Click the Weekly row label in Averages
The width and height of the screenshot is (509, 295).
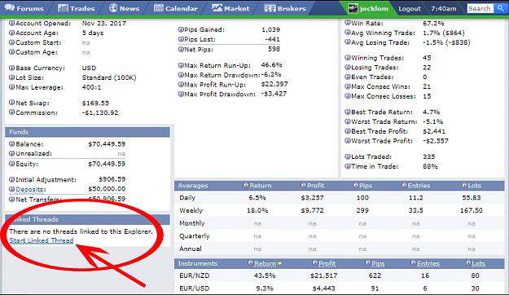pyautogui.click(x=191, y=210)
